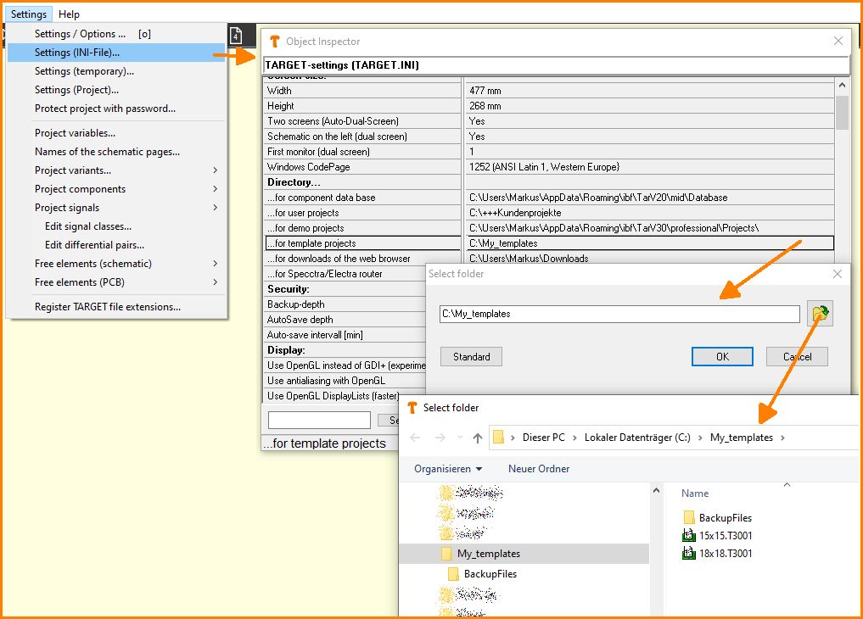
Task: Close the Object Inspector window
Action: [x=838, y=41]
